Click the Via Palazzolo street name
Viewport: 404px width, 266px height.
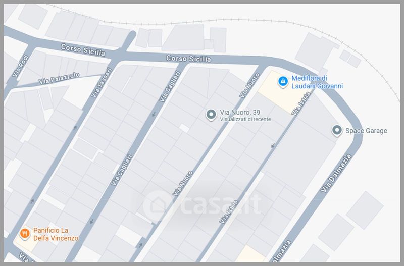click(59, 78)
